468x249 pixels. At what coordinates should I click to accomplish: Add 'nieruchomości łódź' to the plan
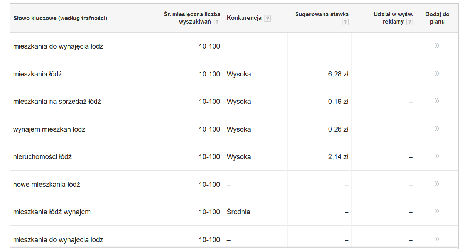pos(437,156)
